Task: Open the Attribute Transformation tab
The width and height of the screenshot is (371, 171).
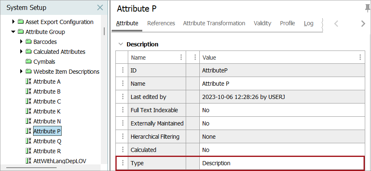Action: pyautogui.click(x=214, y=23)
